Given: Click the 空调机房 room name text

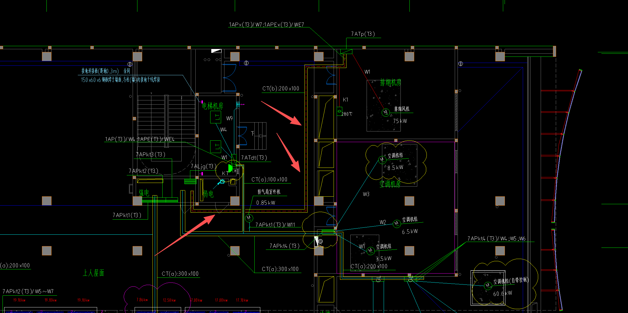Looking at the screenshot, I should pyautogui.click(x=390, y=184).
